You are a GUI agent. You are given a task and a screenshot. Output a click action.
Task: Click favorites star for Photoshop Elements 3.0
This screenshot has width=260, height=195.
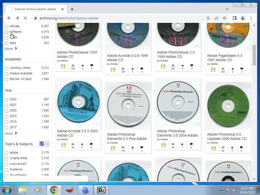[182, 144]
